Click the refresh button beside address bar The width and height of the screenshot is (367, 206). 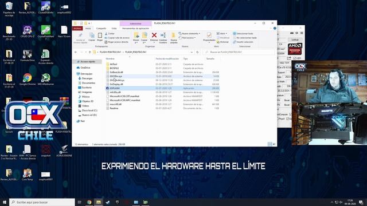tap(197, 52)
